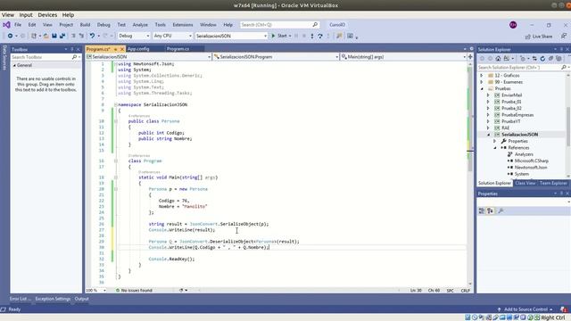Screen dimensions: 571x321
Task: Collapse the General group in Toolbox
Action: [14, 65]
